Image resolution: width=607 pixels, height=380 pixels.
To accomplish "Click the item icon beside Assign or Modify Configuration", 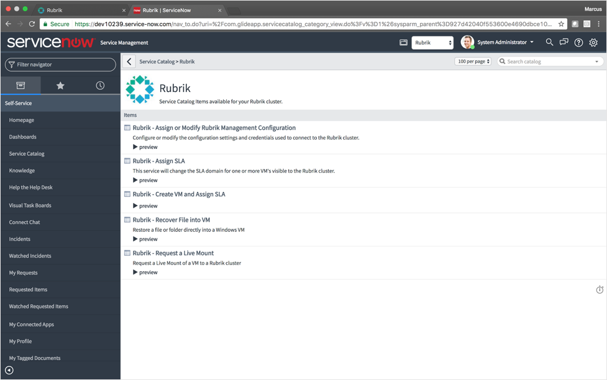I will pos(127,128).
